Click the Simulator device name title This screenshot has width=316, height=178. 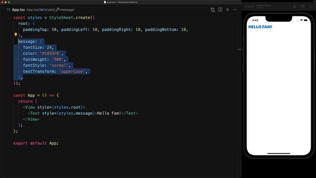(264, 6)
